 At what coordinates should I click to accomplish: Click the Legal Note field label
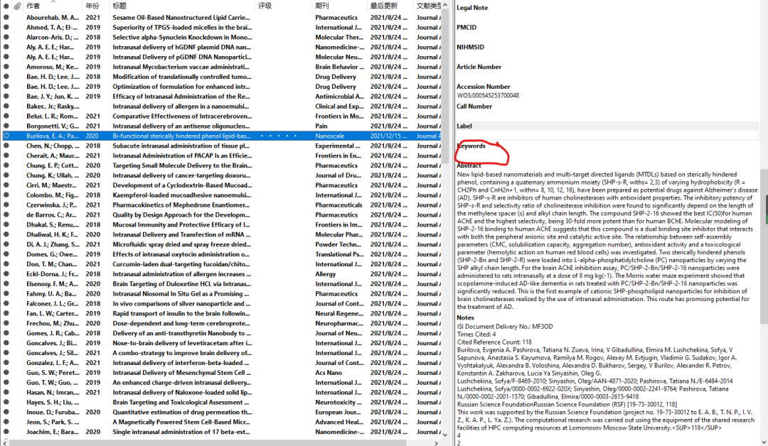pyautogui.click(x=472, y=8)
